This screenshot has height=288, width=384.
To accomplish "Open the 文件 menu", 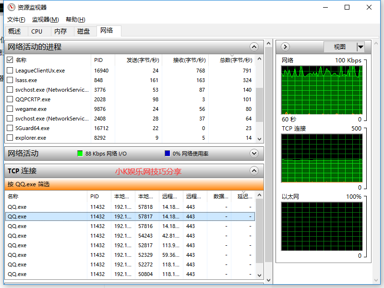I will pyautogui.click(x=16, y=20).
